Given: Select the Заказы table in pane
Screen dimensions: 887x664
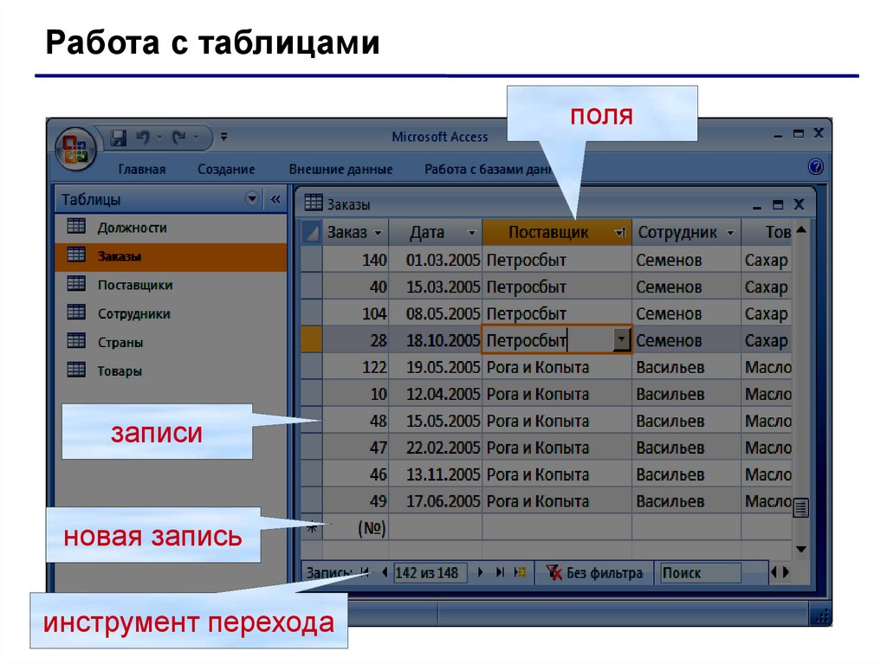Looking at the screenshot, I should pos(171,257).
